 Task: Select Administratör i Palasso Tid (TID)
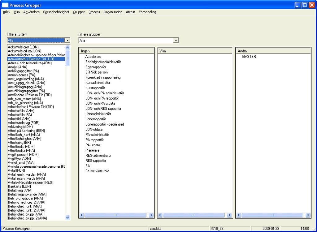36,59
